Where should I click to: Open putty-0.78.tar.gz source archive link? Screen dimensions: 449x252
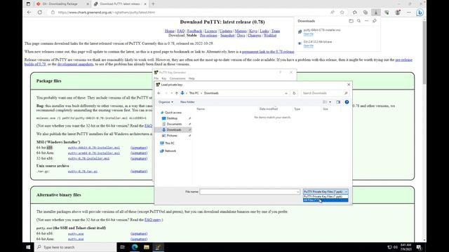click(x=83, y=171)
